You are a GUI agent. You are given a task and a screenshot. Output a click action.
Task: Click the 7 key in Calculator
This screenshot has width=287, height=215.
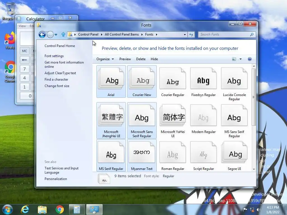(x=25, y=69)
